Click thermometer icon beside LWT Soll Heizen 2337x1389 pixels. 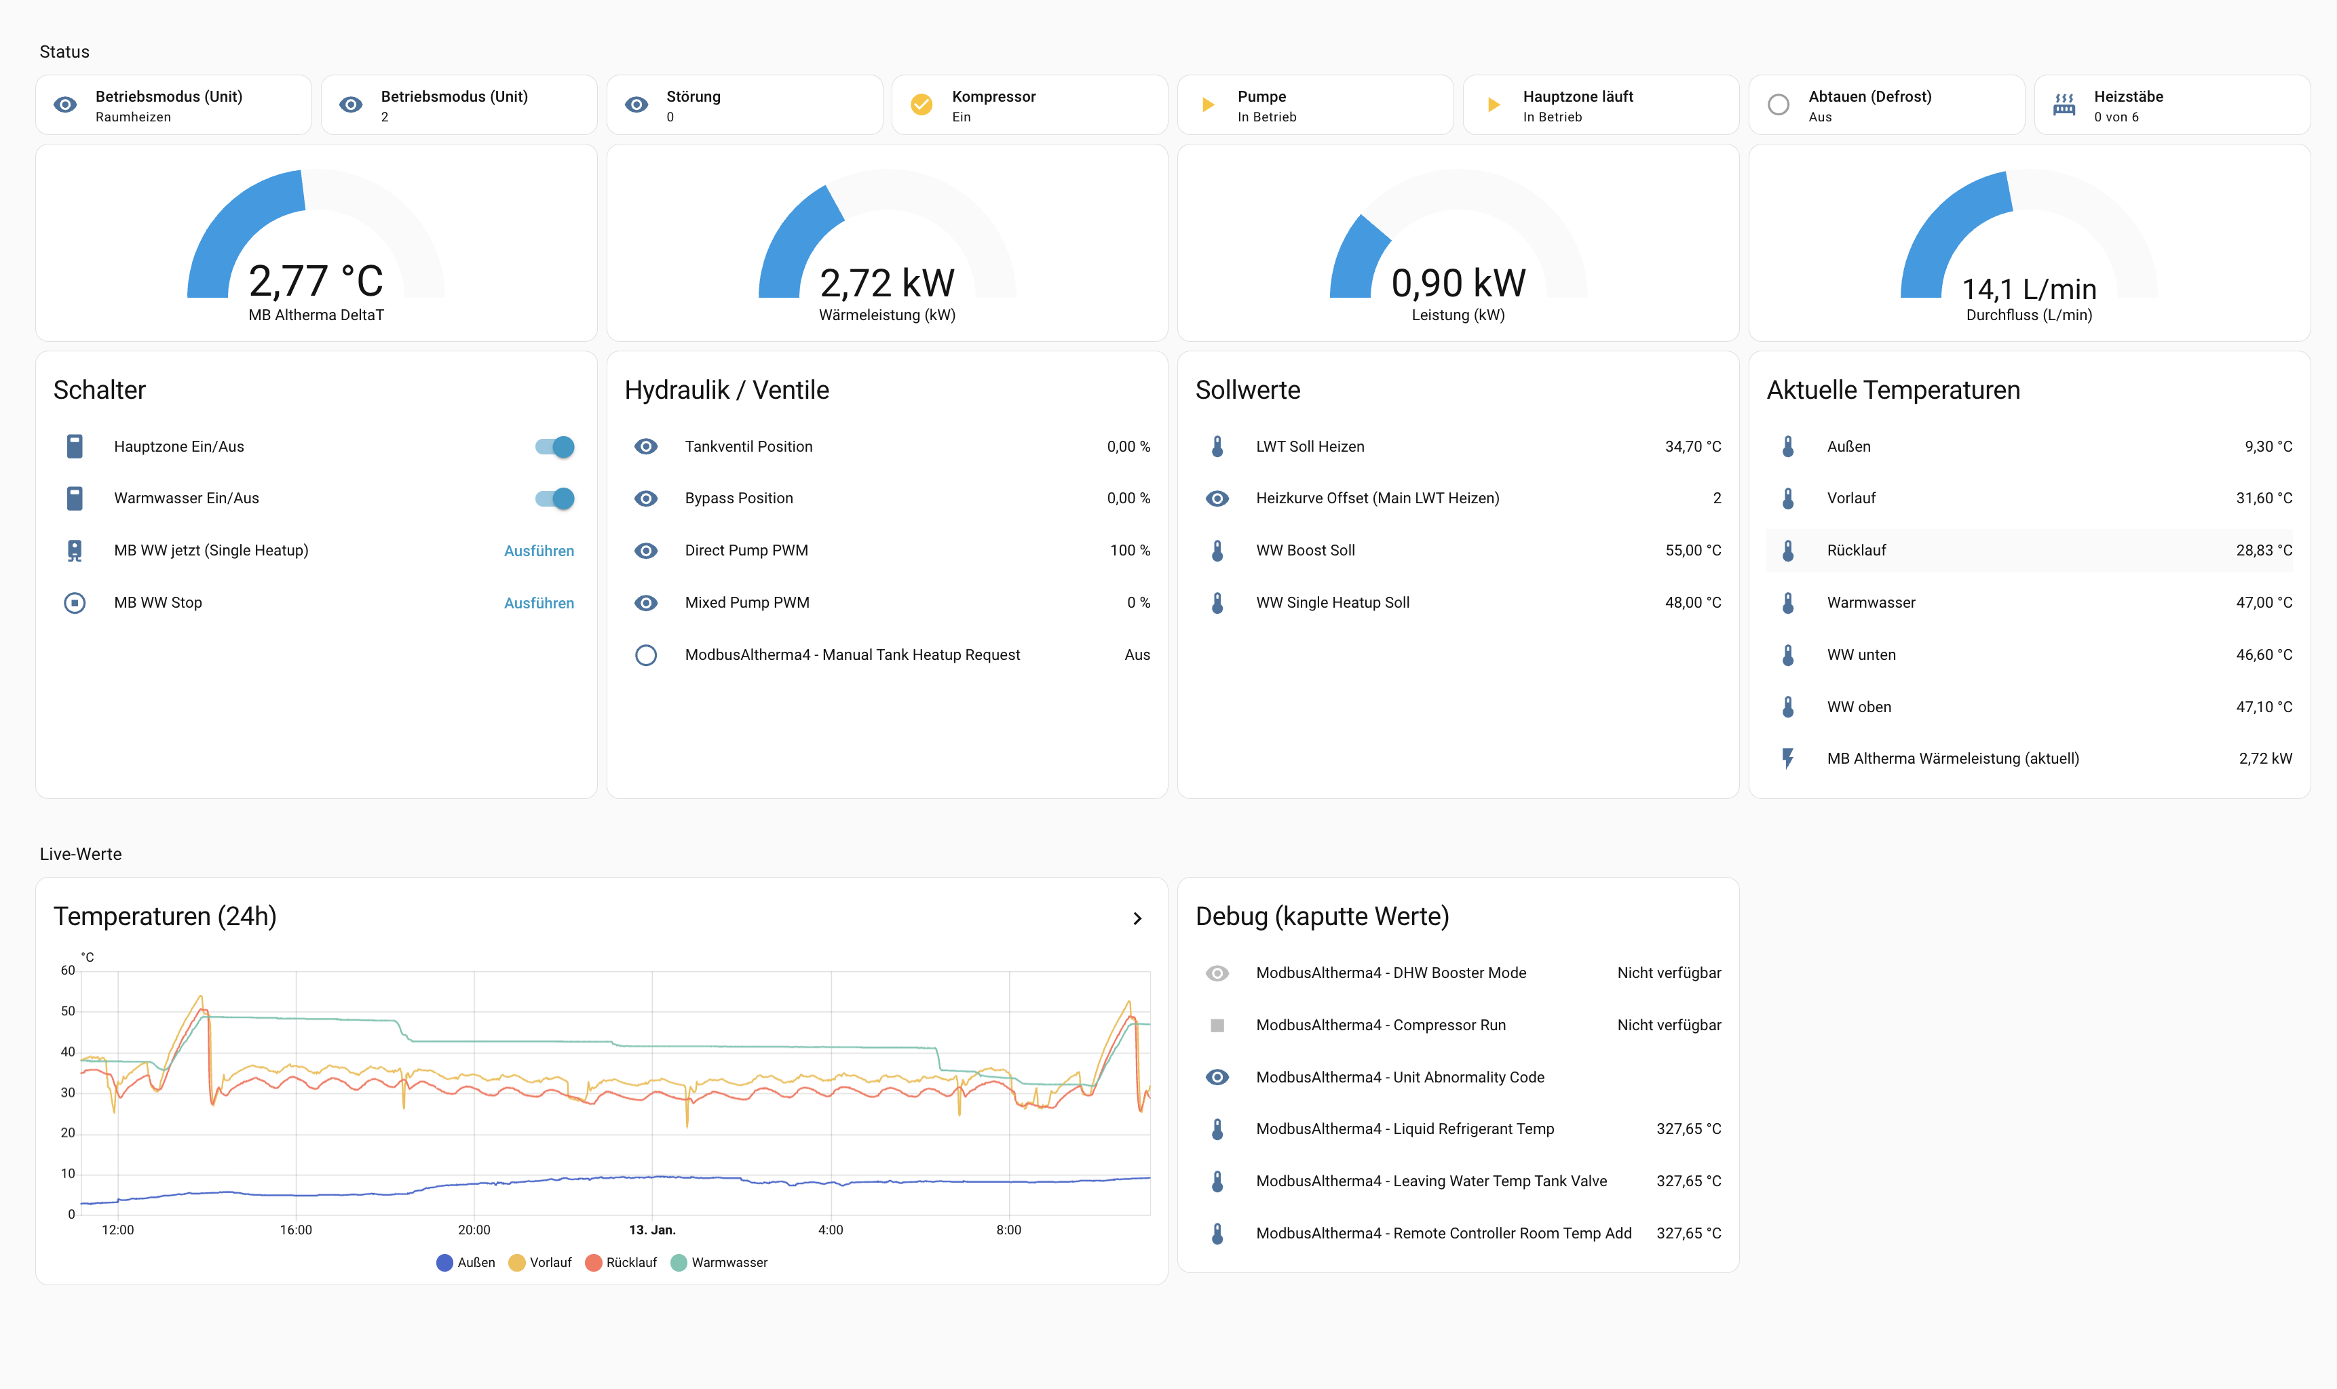coord(1216,446)
